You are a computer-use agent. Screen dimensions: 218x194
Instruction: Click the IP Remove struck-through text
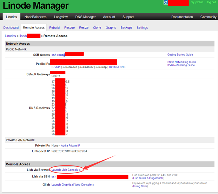tap(70, 67)
